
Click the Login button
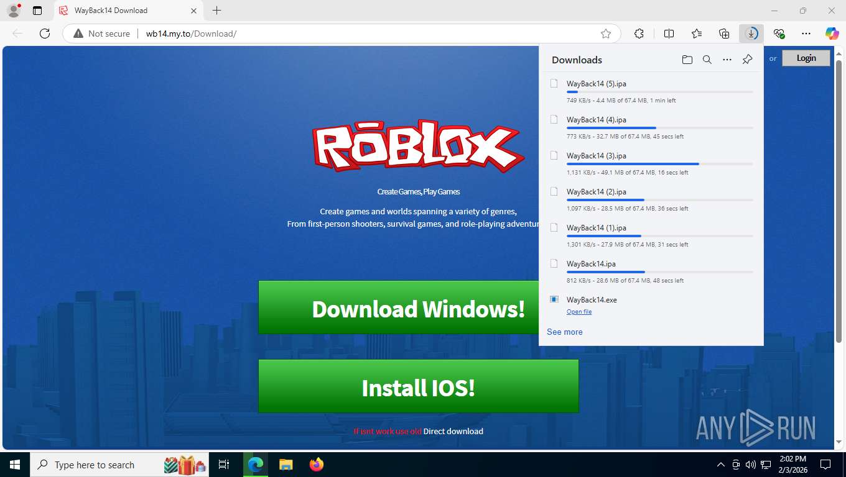(806, 58)
